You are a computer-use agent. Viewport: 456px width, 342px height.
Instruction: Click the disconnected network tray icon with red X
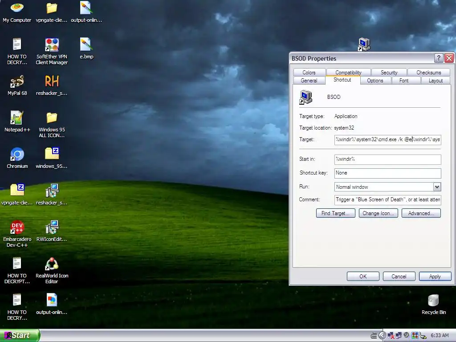pyautogui.click(x=391, y=336)
